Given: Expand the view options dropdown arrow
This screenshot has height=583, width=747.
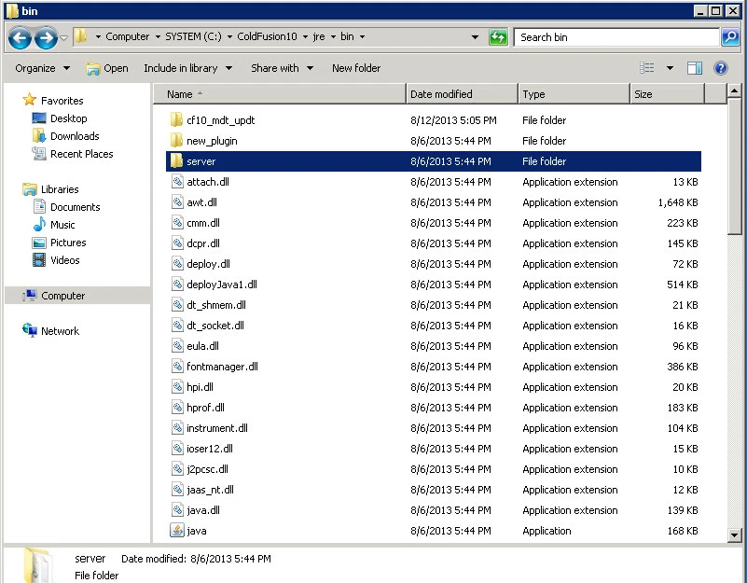Looking at the screenshot, I should click(x=670, y=68).
